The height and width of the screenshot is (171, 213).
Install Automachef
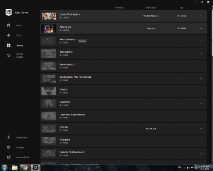click(x=64, y=55)
